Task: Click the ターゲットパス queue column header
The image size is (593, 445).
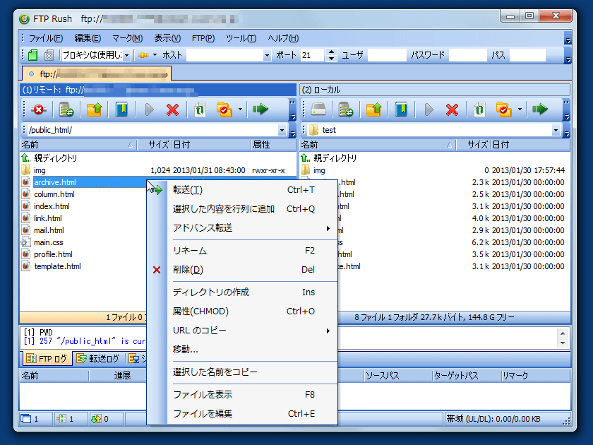Action: [467, 376]
